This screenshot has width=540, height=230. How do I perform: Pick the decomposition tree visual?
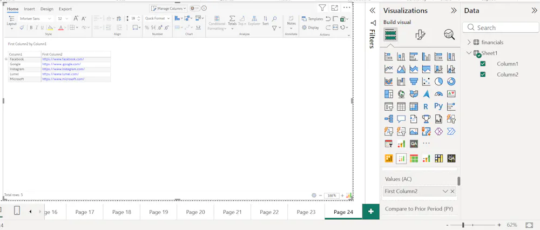tap(388, 119)
